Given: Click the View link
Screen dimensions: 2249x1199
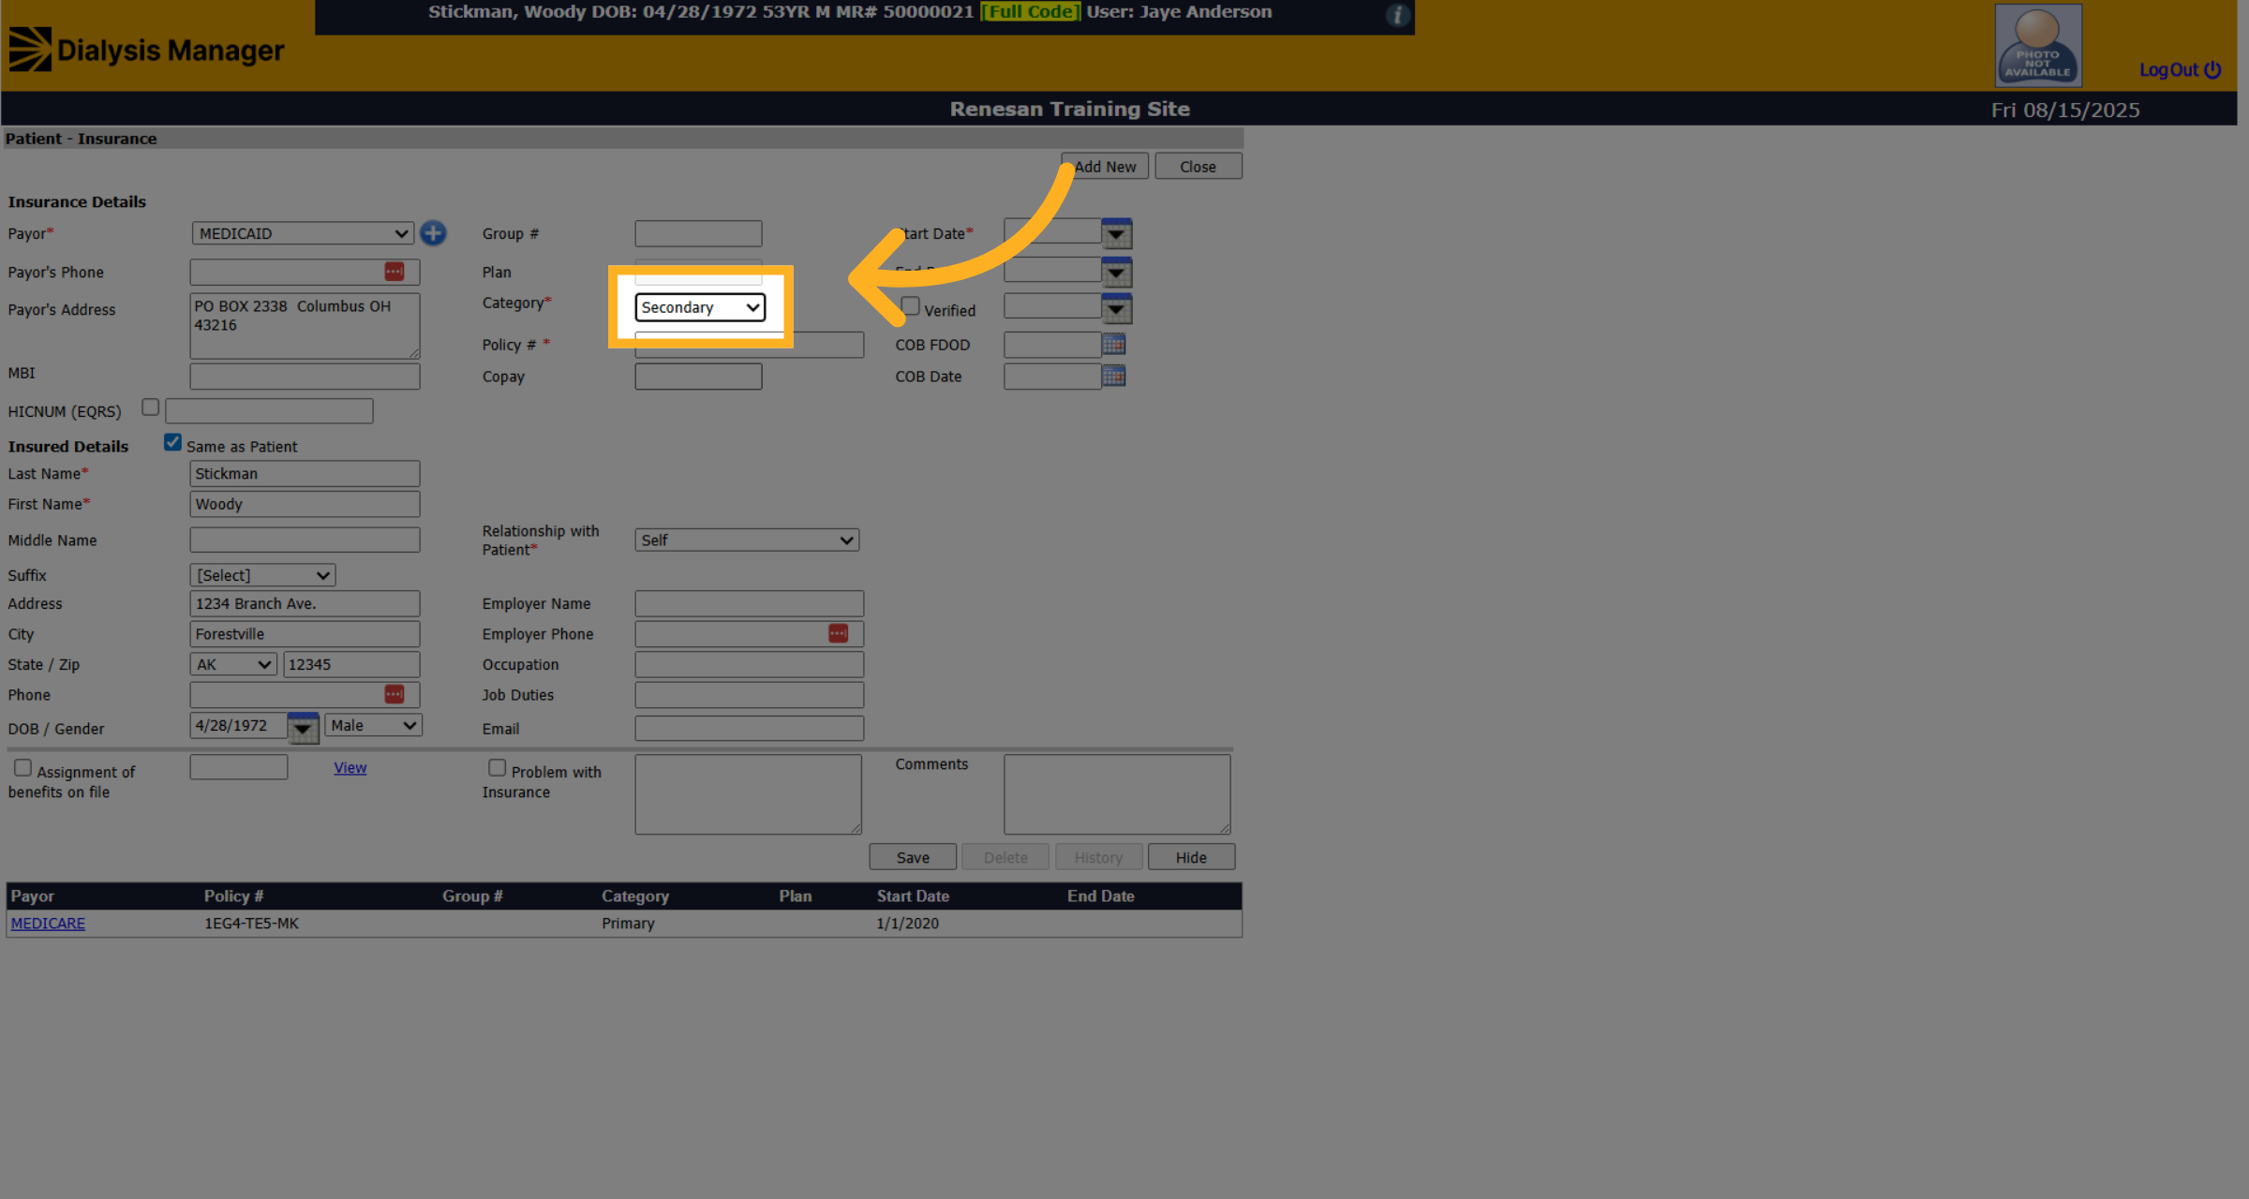Looking at the screenshot, I should click(350, 768).
